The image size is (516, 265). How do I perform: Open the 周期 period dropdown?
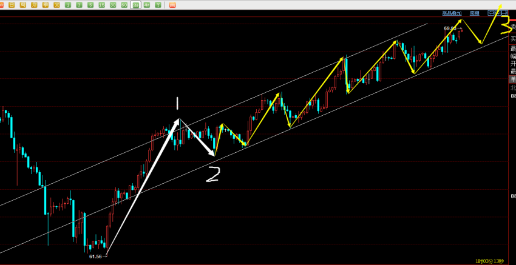pyautogui.click(x=474, y=13)
